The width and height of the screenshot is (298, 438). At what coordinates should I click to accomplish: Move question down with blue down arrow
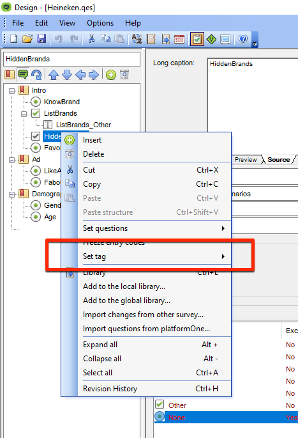point(67,75)
